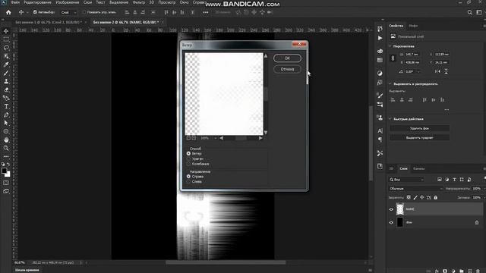Select the 'Ураган' method radio button
This screenshot has width=486, height=273.
[188, 158]
